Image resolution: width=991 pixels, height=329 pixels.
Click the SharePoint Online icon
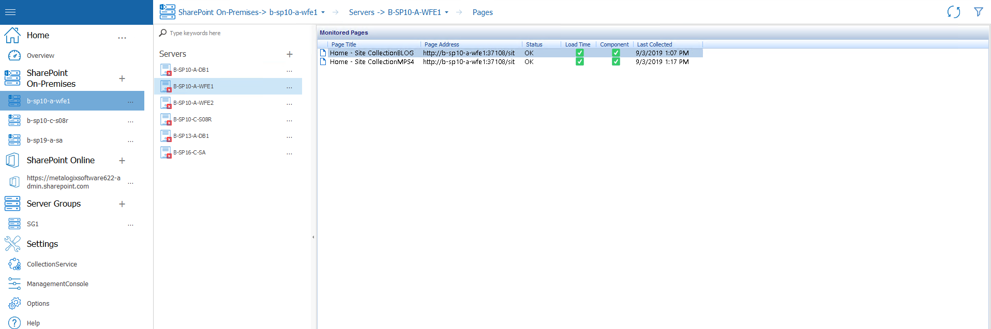click(12, 160)
